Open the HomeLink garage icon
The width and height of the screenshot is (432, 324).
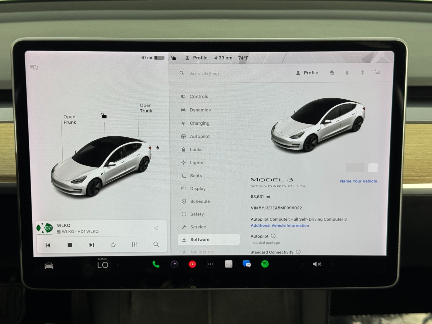click(332, 73)
